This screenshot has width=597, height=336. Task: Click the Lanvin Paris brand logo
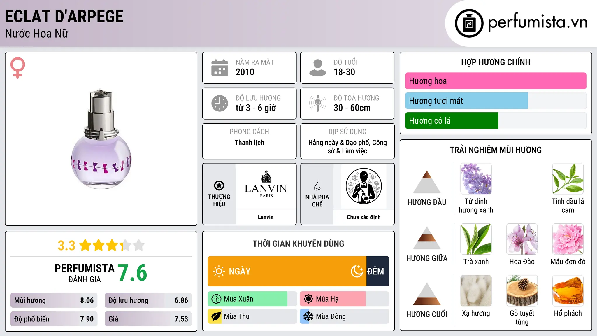pos(266,184)
